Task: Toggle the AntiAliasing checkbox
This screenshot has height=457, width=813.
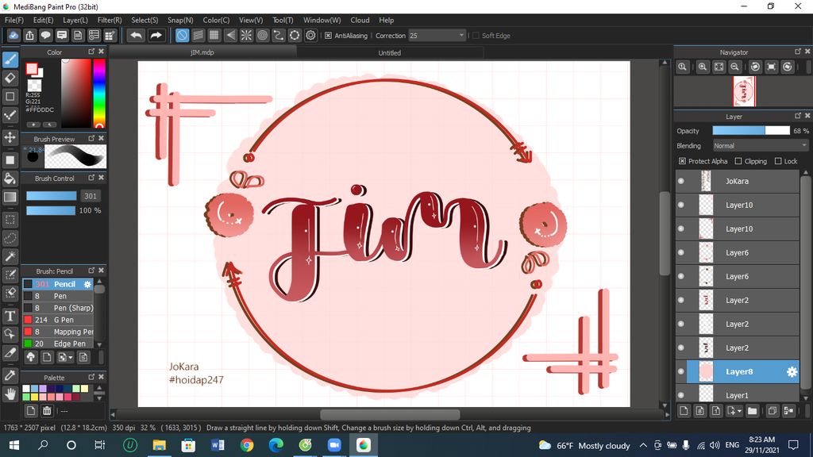Action: (x=328, y=35)
